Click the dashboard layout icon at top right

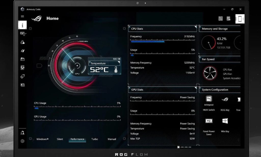coord(220,19)
